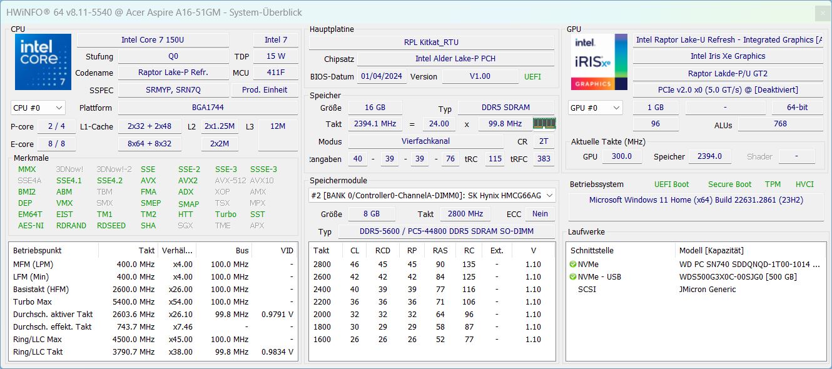832x369 pixels.
Task: Click the Turbo feature label
Action: click(x=226, y=214)
